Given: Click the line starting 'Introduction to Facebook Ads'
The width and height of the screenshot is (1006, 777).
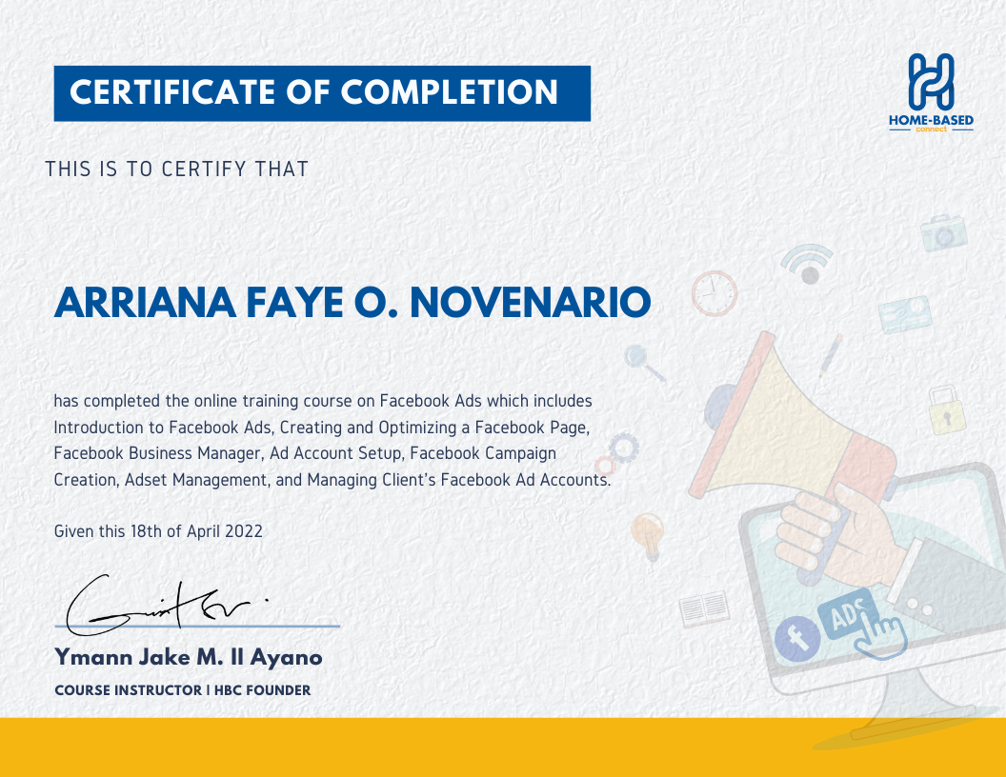Looking at the screenshot, I should coord(321,428).
